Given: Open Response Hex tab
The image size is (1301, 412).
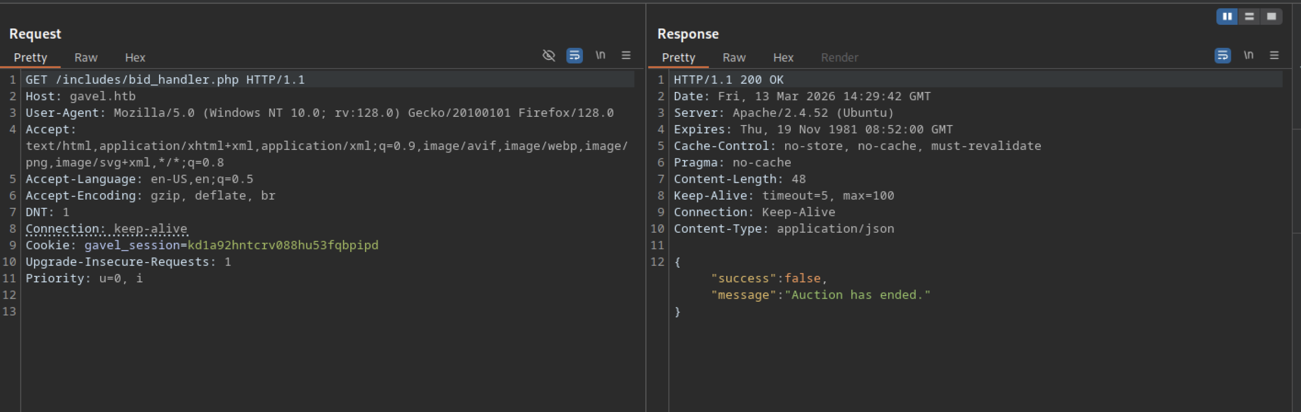Looking at the screenshot, I should click(x=783, y=58).
